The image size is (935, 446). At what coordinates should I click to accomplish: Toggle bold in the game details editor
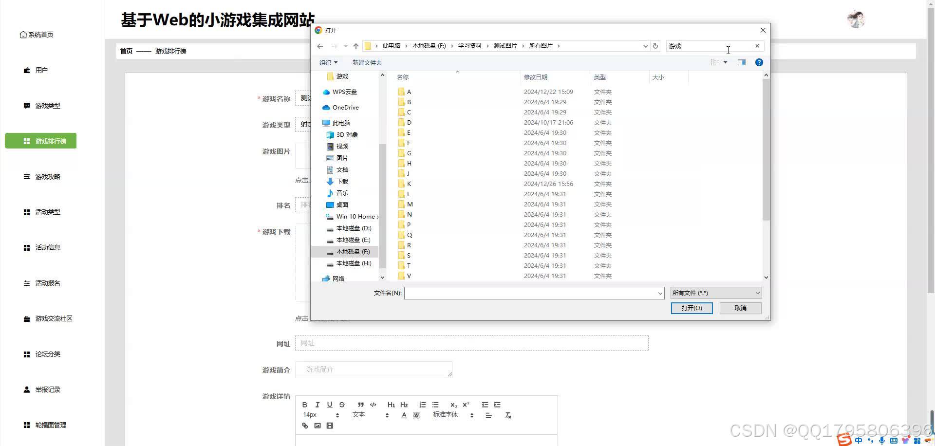[304, 405]
